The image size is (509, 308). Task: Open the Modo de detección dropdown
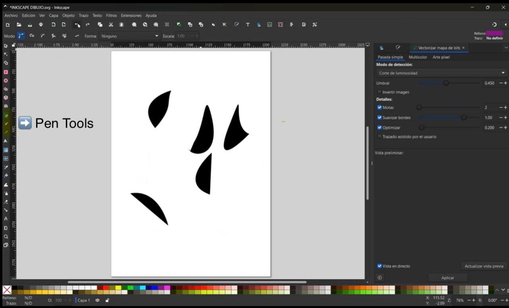[x=441, y=73]
